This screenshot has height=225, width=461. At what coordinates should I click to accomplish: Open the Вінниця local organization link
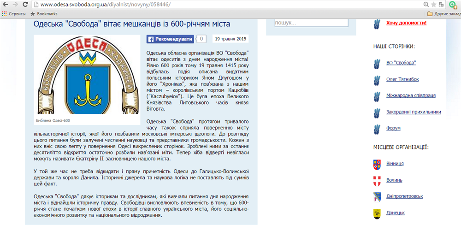(x=395, y=164)
